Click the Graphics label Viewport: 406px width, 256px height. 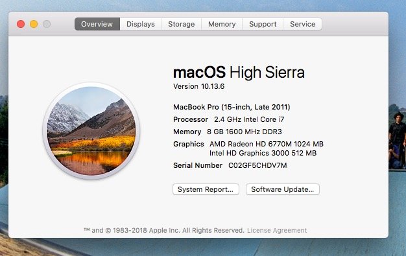[x=189, y=144]
